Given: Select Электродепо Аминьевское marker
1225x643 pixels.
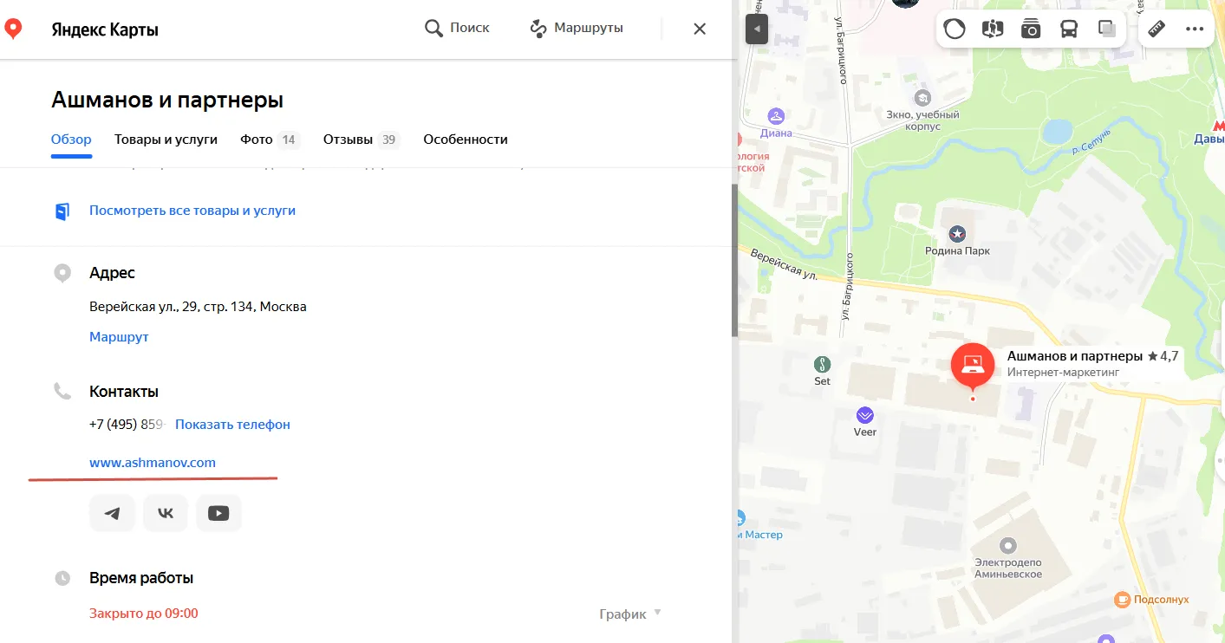Looking at the screenshot, I should click(1007, 546).
